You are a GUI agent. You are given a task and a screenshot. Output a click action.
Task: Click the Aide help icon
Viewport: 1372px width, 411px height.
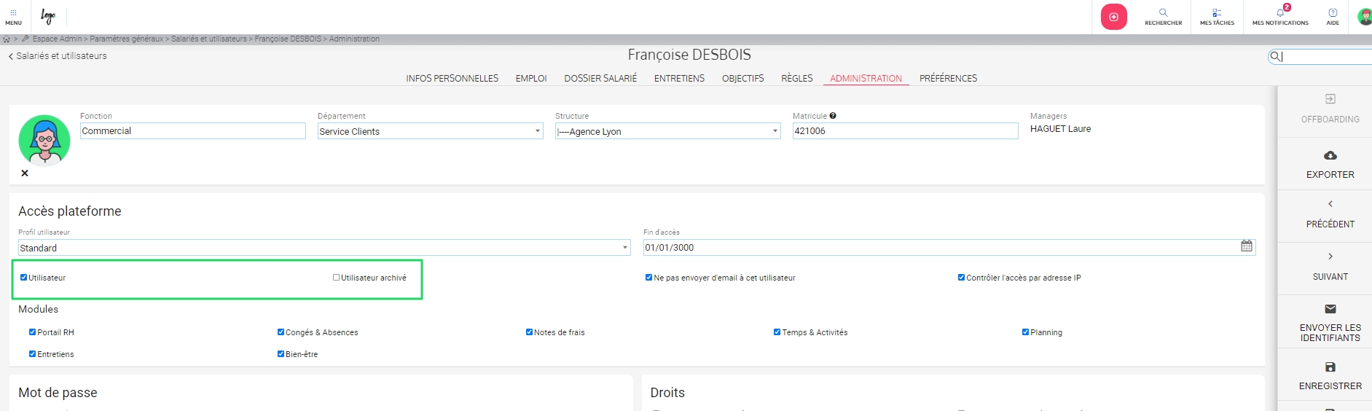(1333, 13)
